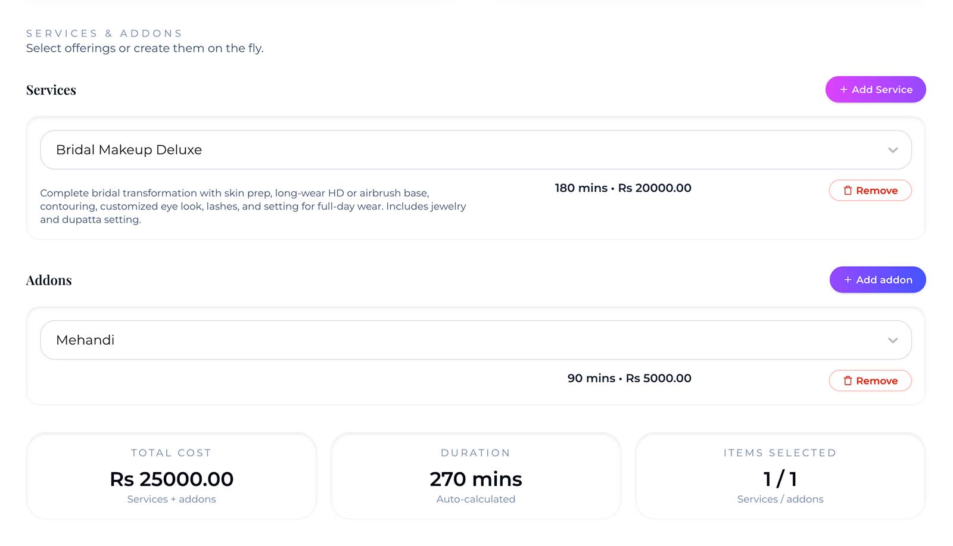
Task: Click the Addons section heading
Action: click(49, 280)
